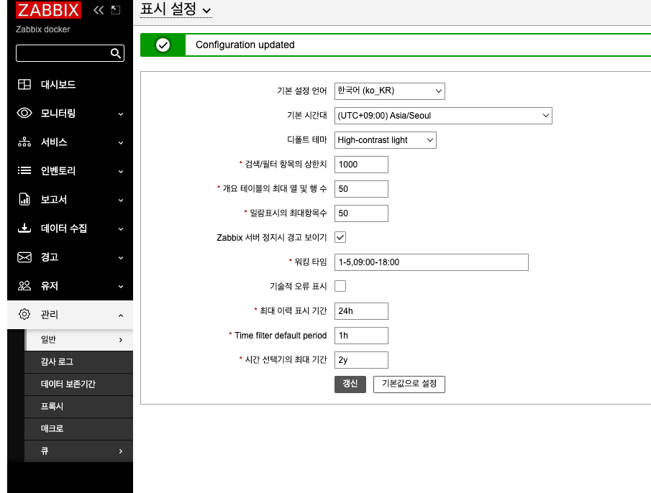This screenshot has width=651, height=493.
Task: Collapse sidebar with double-chevron icon
Action: [x=99, y=10]
